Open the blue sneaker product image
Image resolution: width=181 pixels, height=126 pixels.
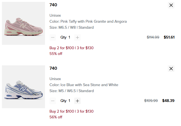tap(23, 87)
